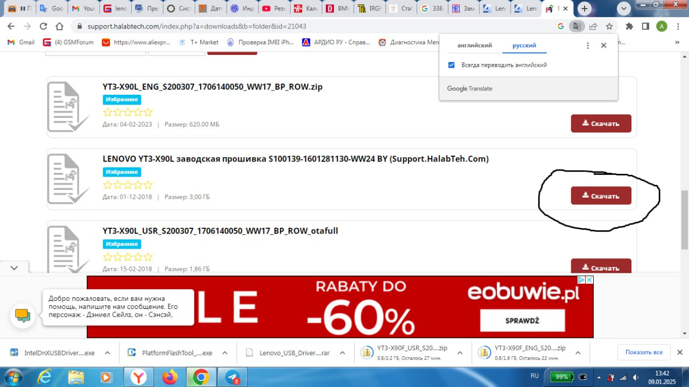Viewport: 689px width, 387px height.
Task: Toggle the browser side panel icon
Action: (645, 26)
